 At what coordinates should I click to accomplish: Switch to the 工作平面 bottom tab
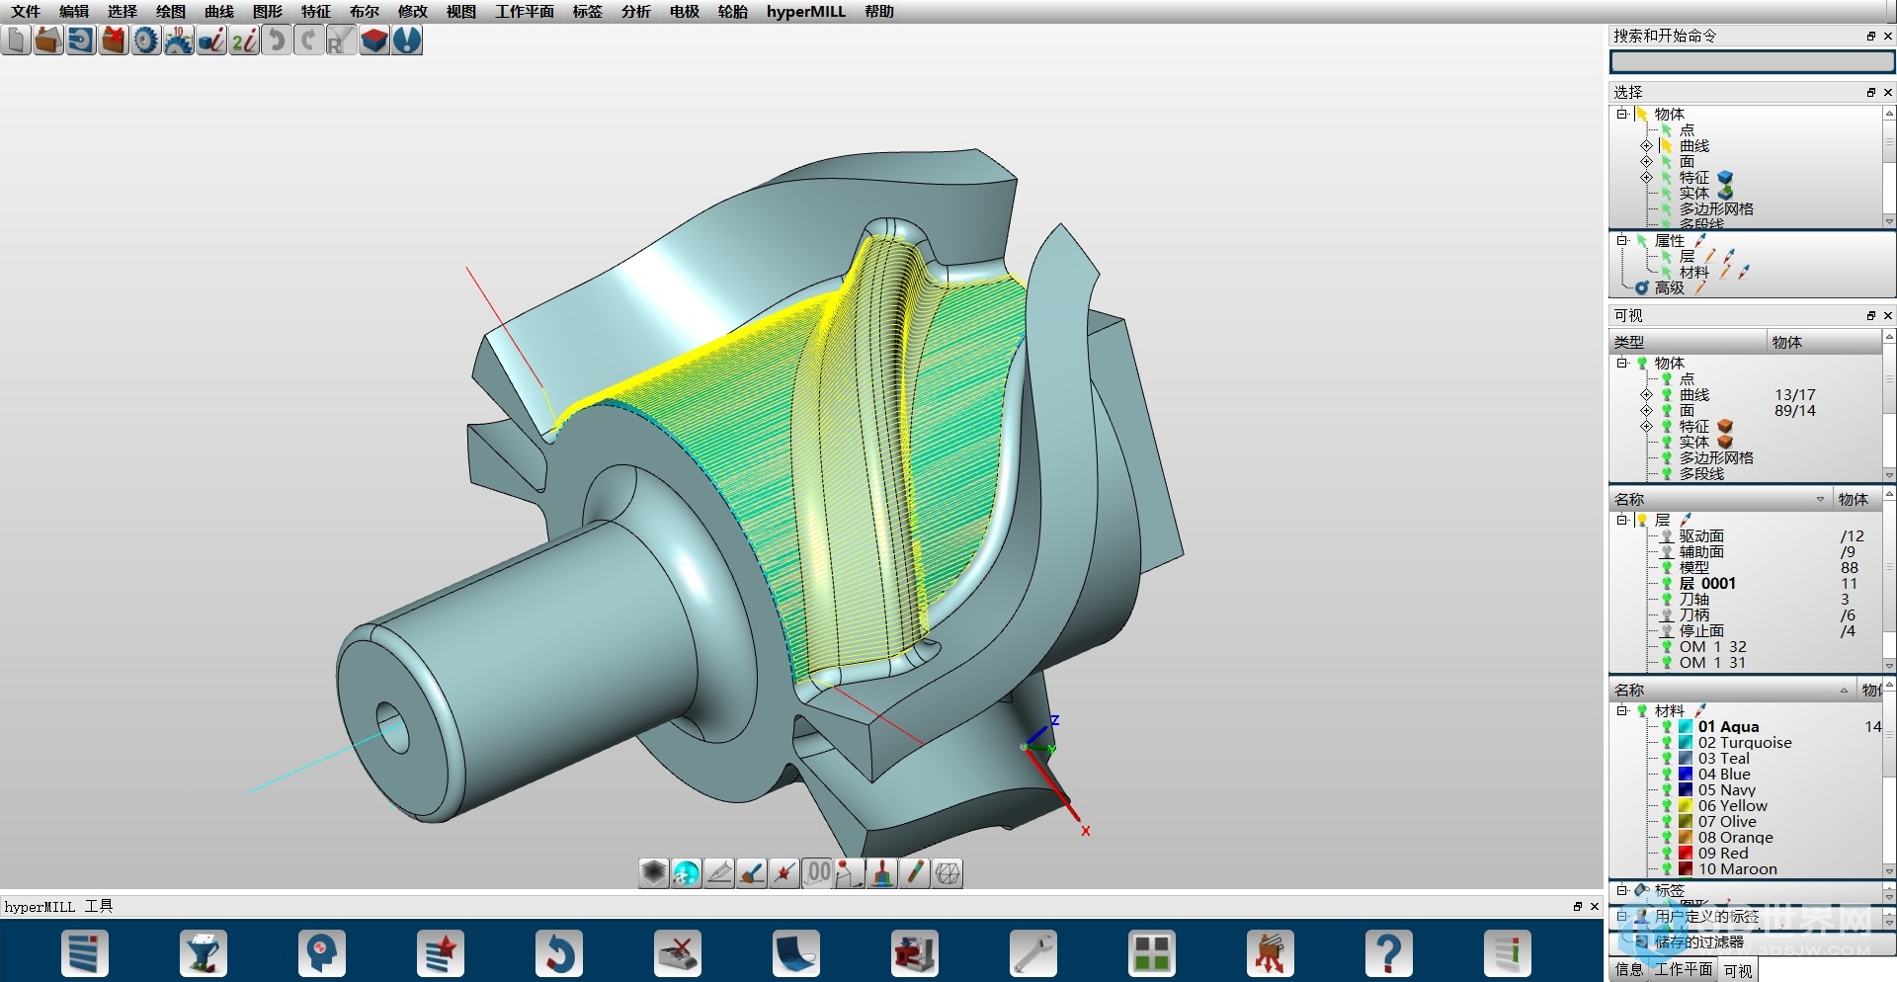click(x=1684, y=970)
